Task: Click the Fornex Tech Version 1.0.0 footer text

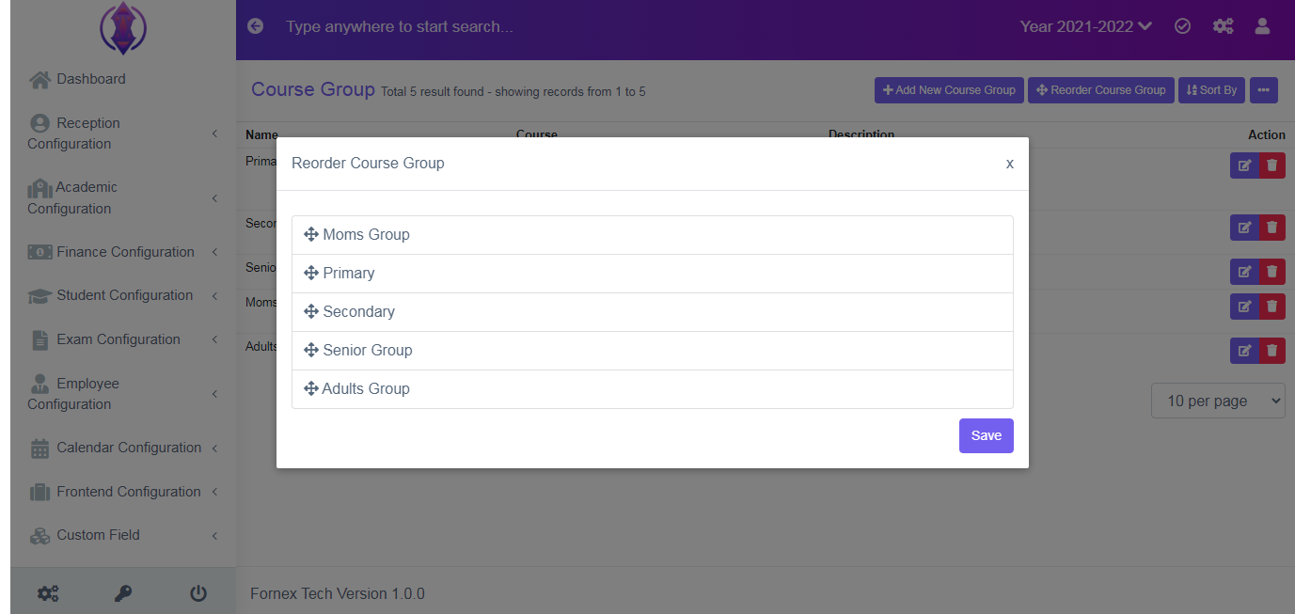Action: [338, 593]
